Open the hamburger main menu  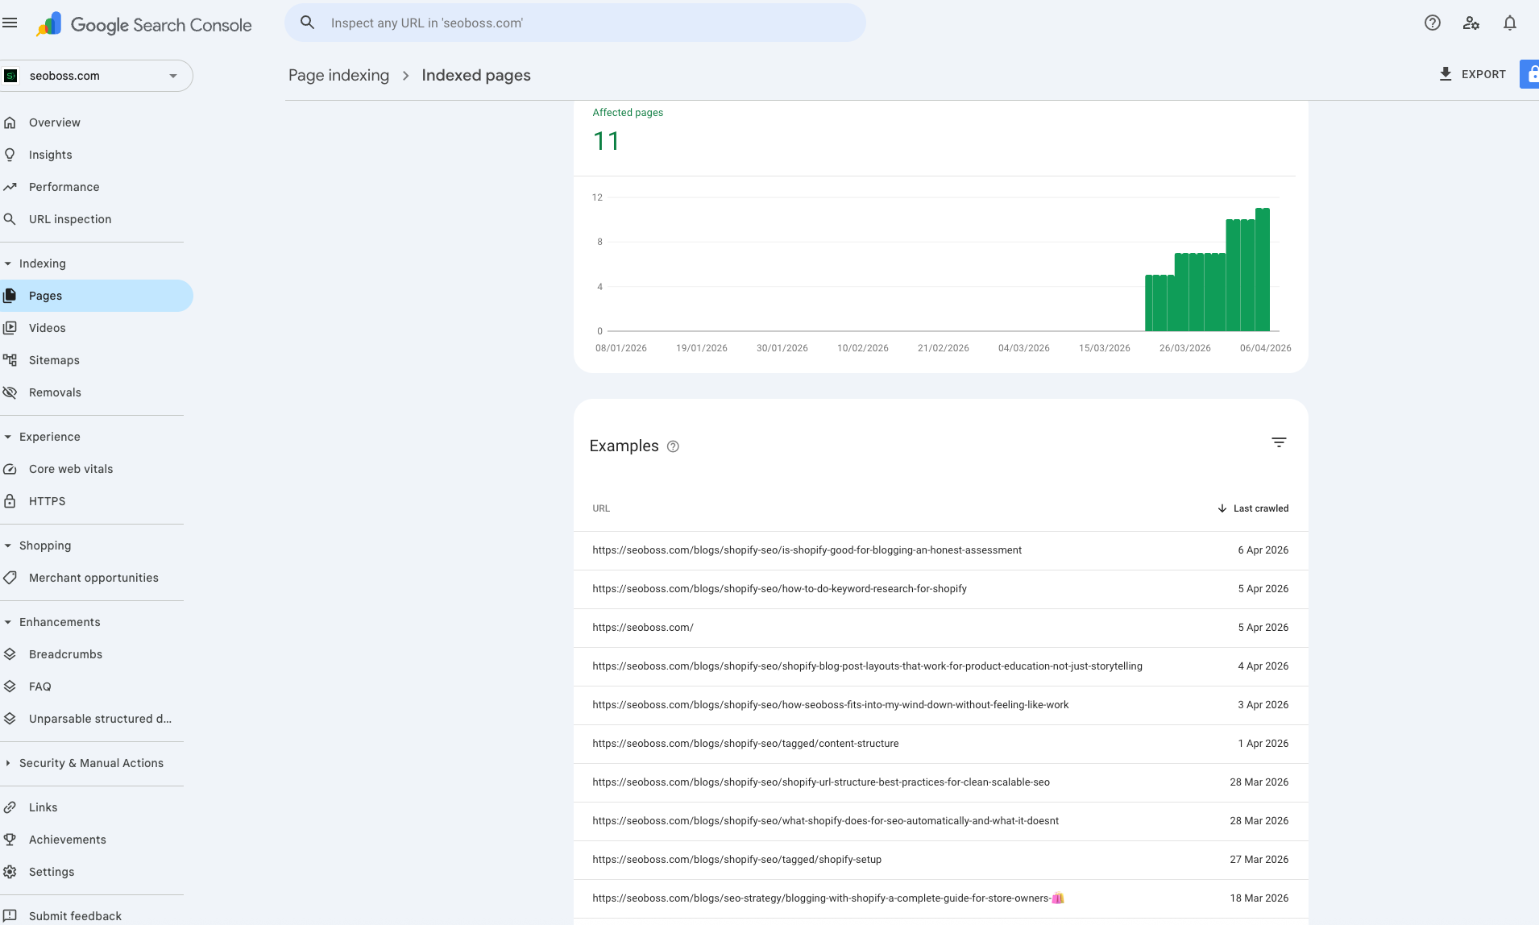(10, 23)
